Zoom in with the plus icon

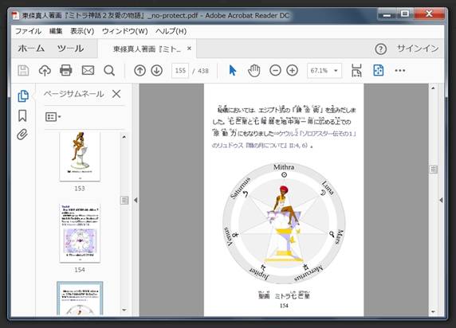293,71
